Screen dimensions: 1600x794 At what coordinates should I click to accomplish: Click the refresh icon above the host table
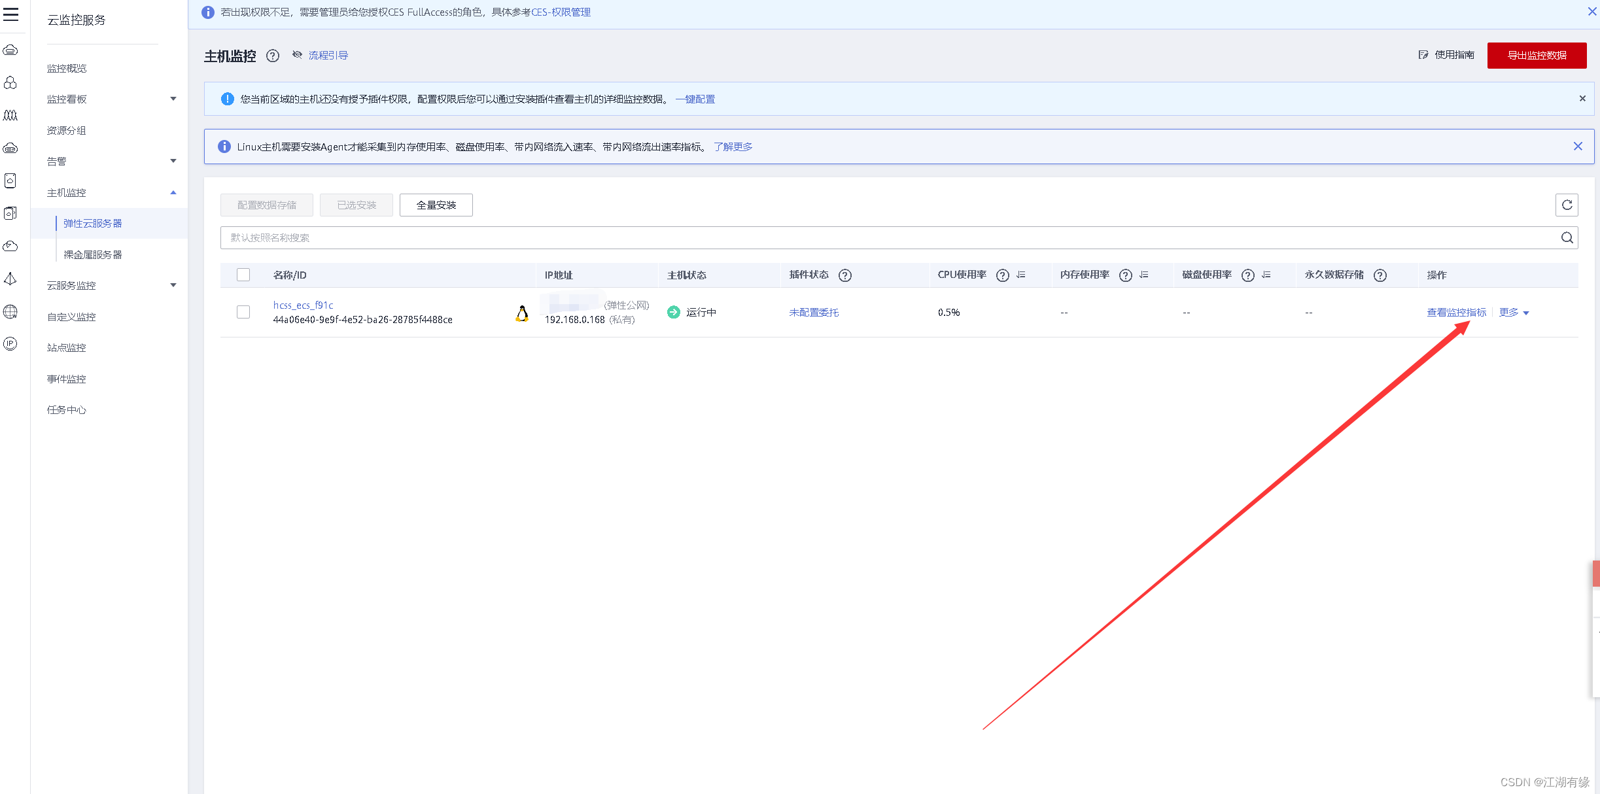1567,205
